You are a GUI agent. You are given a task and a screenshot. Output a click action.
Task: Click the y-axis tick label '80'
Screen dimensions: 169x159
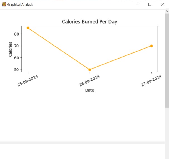[x=17, y=34]
